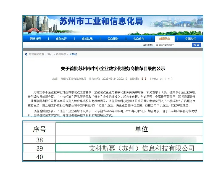This screenshot has width=221, height=177.
Task: Set font size to 小
Action: 169,79
